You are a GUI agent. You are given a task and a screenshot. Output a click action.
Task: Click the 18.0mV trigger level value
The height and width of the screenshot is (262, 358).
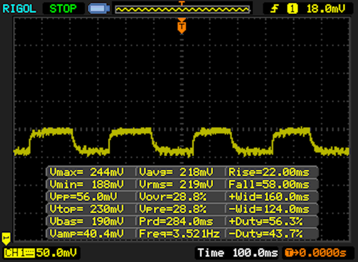click(x=326, y=9)
